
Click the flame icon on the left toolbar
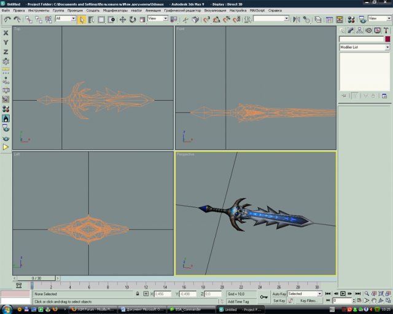[x=6, y=119]
